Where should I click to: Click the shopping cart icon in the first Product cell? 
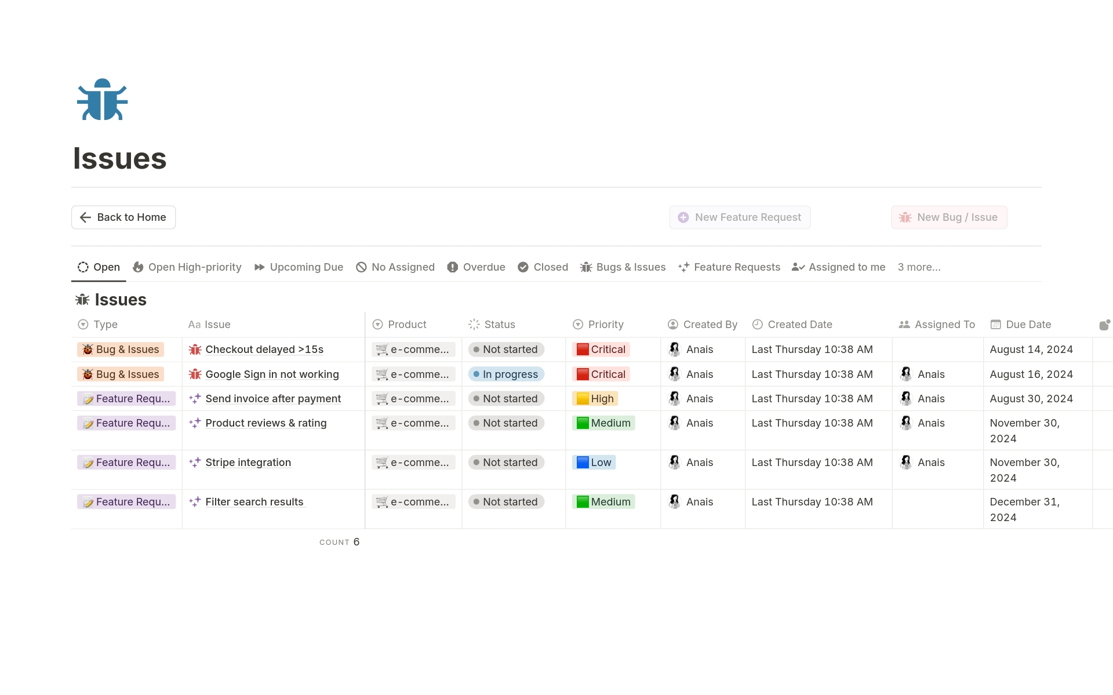(x=381, y=350)
